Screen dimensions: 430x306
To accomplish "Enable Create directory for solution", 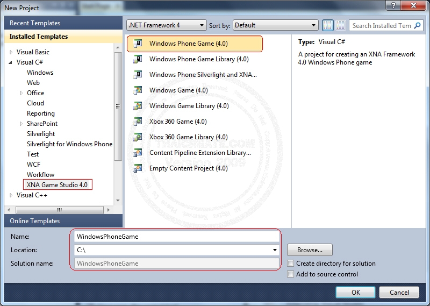I will click(x=290, y=264).
